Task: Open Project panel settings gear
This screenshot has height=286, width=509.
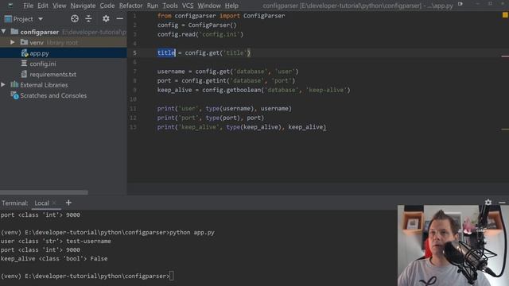Action: tap(106, 19)
